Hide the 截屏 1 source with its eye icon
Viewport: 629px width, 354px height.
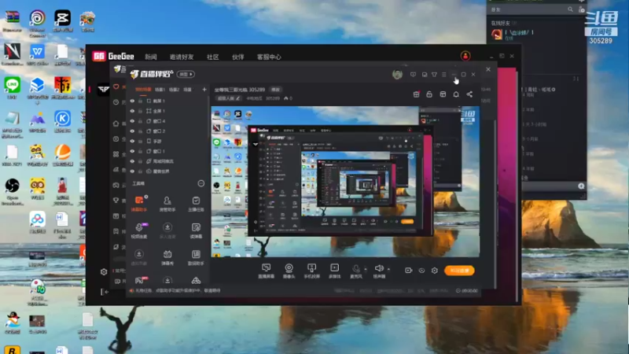pos(132,101)
